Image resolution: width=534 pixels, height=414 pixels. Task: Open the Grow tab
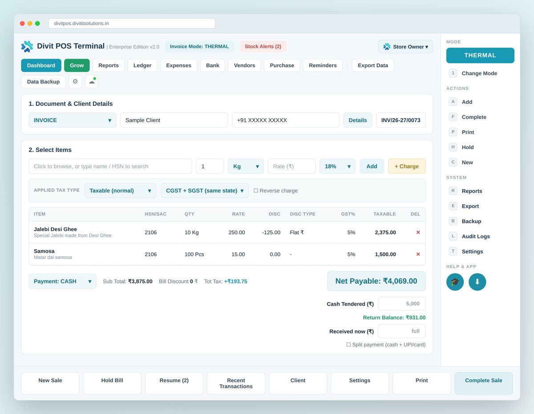[x=77, y=65]
